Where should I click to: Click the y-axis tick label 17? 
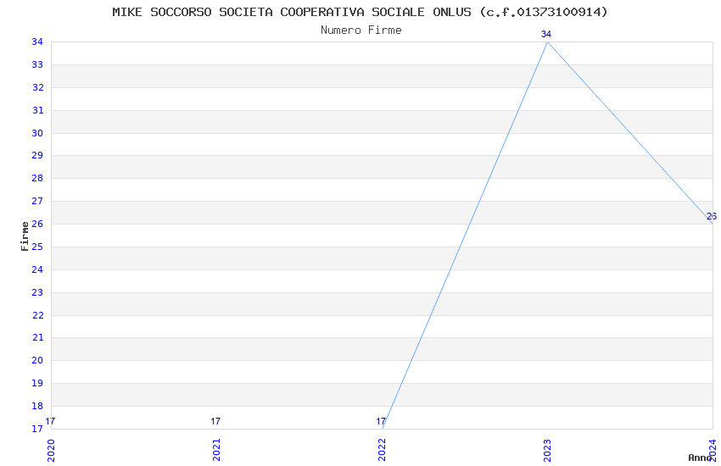pyautogui.click(x=37, y=429)
